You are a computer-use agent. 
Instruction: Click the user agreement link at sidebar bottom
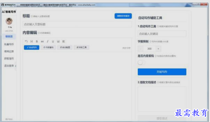point(9,119)
